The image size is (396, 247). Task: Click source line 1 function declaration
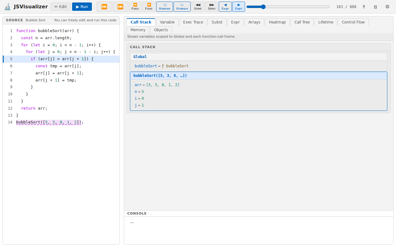click(x=61, y=31)
